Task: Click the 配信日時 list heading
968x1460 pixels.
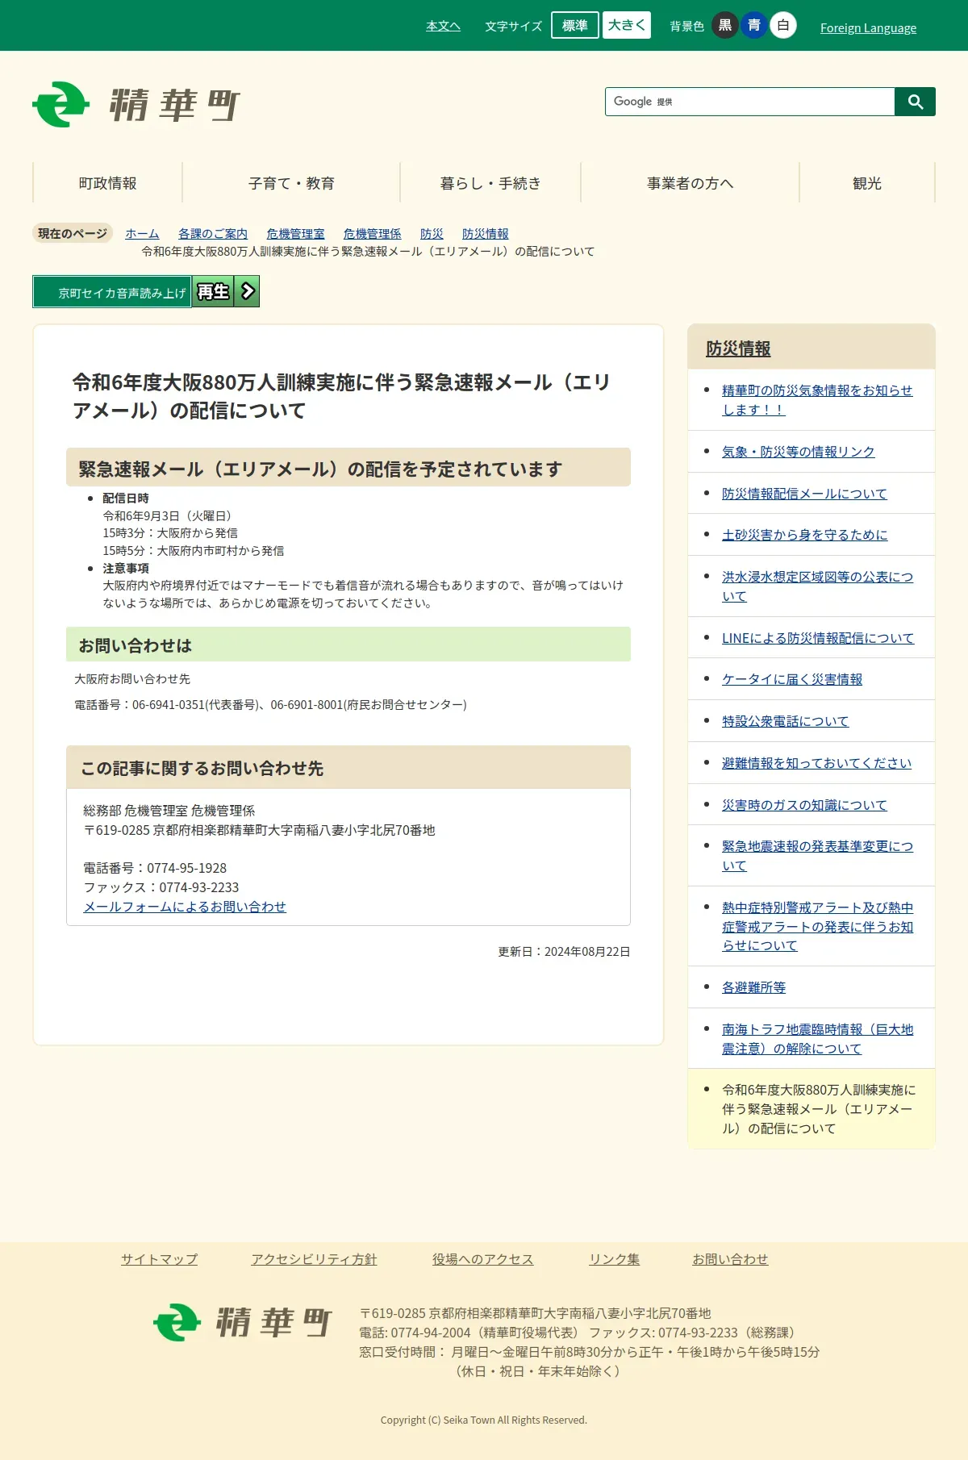Action: pos(126,498)
